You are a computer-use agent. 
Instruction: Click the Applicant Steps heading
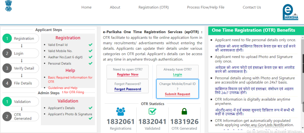[x=49, y=30]
